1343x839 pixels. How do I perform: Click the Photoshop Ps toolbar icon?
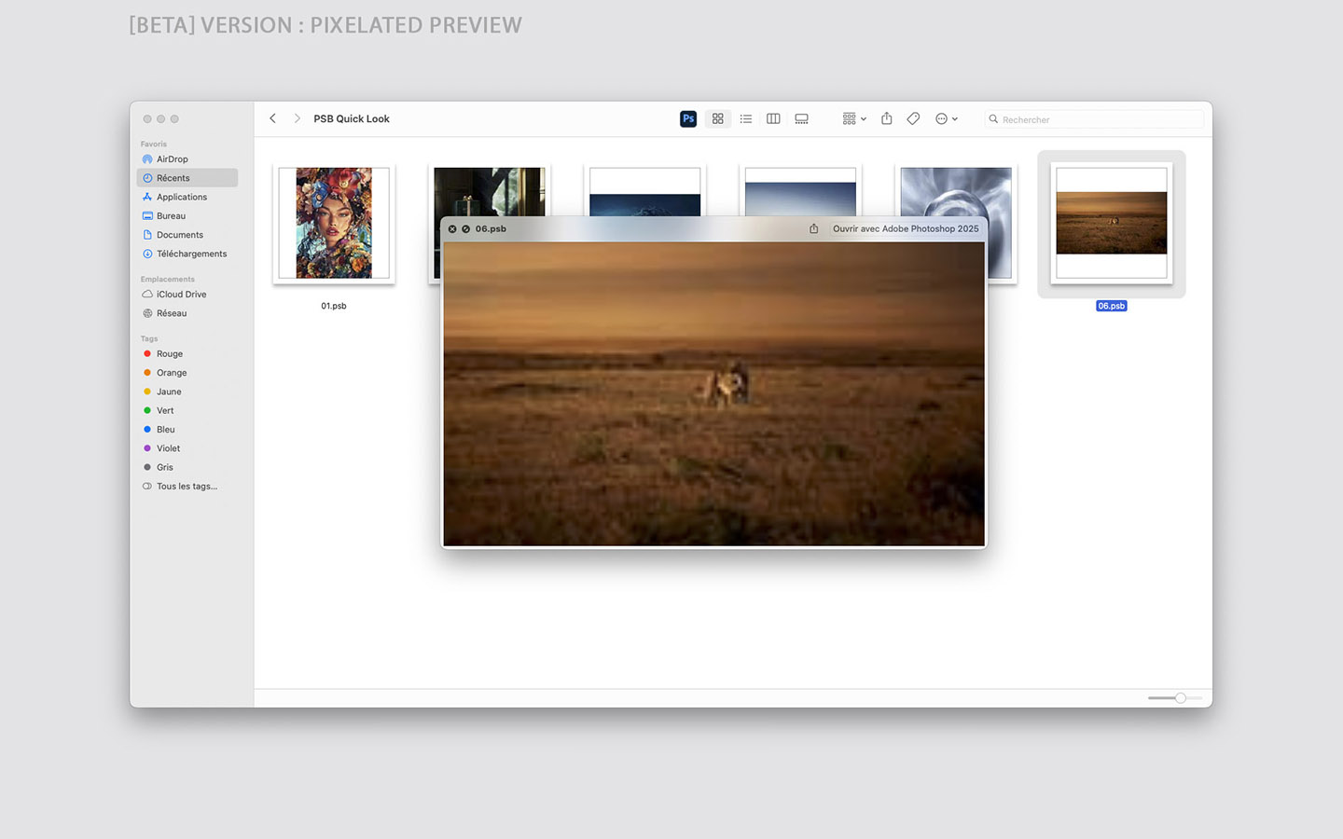(688, 118)
